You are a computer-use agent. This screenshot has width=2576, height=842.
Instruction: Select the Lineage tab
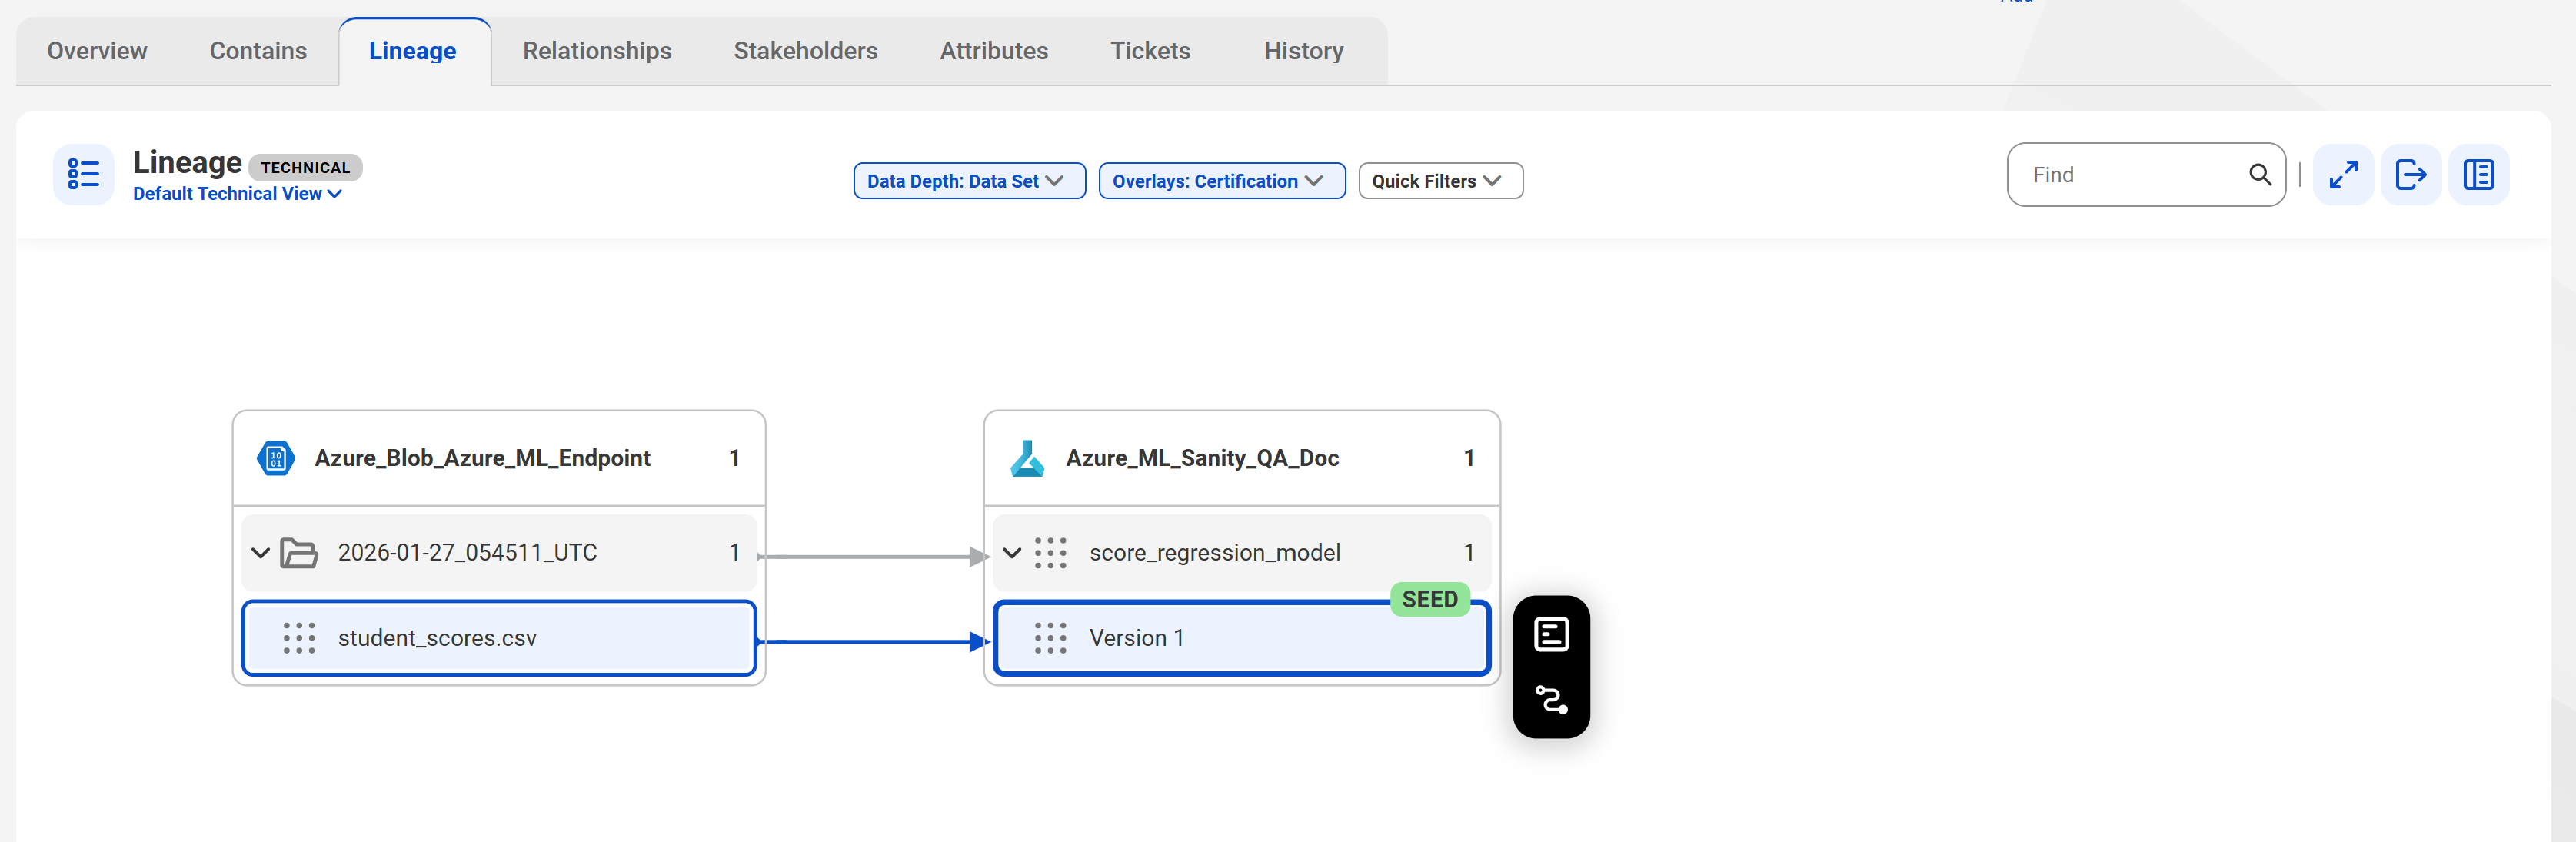tap(413, 51)
